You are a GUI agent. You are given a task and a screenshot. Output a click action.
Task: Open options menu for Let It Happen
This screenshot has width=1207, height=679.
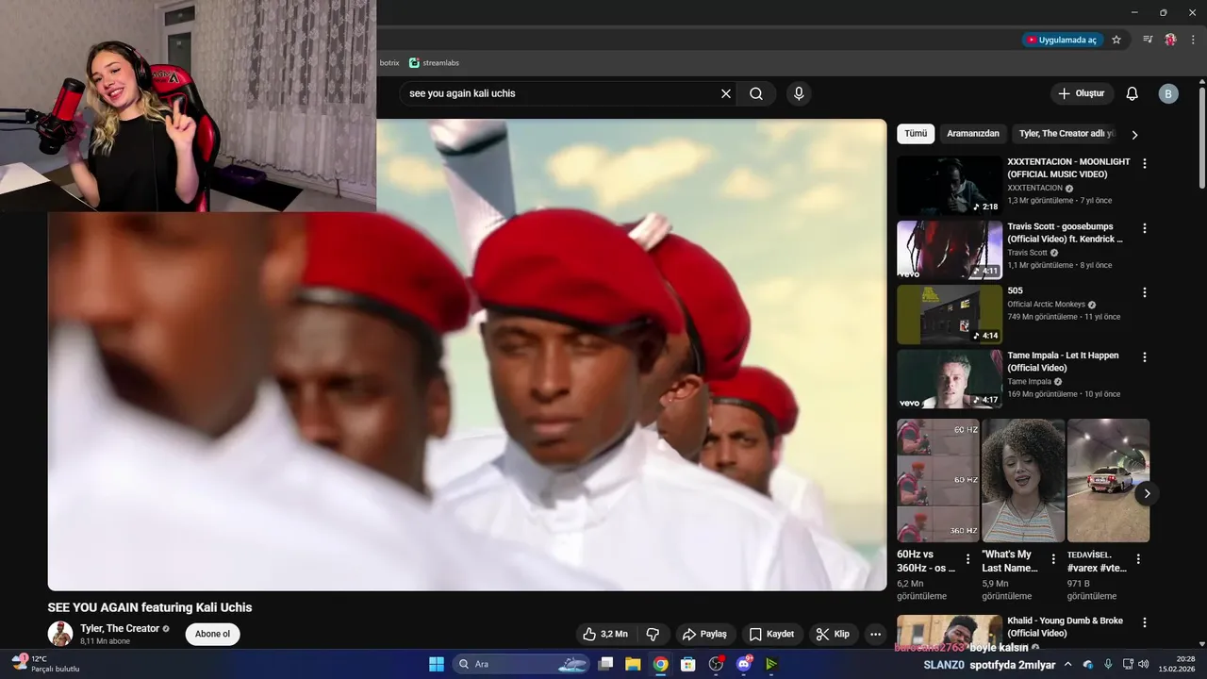1145,357
